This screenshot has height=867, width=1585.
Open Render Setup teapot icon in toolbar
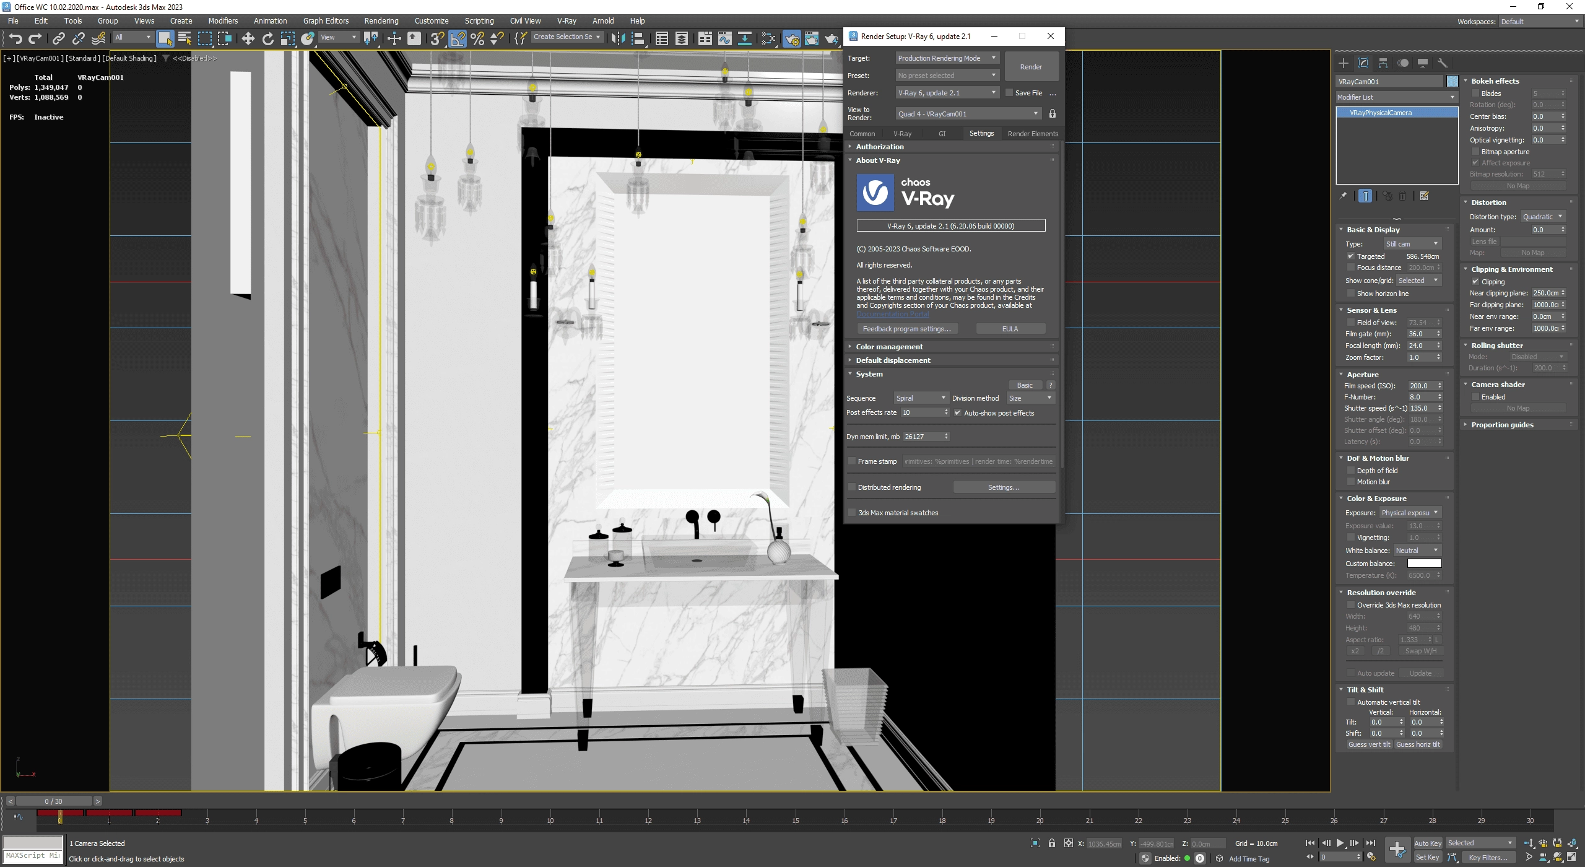tap(792, 39)
